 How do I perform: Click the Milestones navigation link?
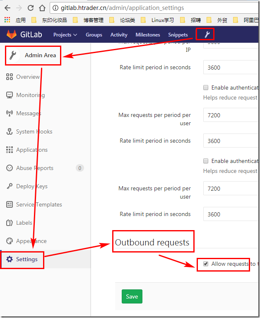(x=148, y=35)
